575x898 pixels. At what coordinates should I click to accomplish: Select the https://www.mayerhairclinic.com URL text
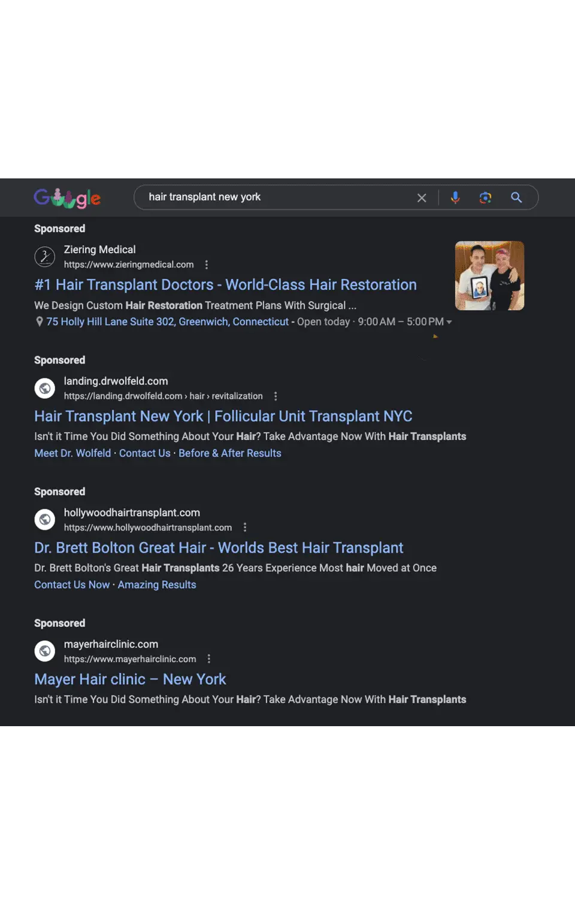click(130, 659)
